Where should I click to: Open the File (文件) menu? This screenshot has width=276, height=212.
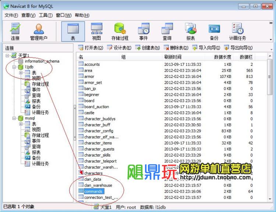[x=11, y=15]
